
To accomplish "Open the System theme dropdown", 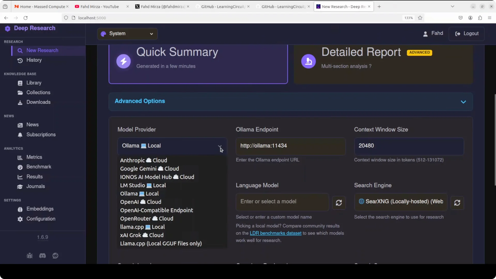I will 127,34.
